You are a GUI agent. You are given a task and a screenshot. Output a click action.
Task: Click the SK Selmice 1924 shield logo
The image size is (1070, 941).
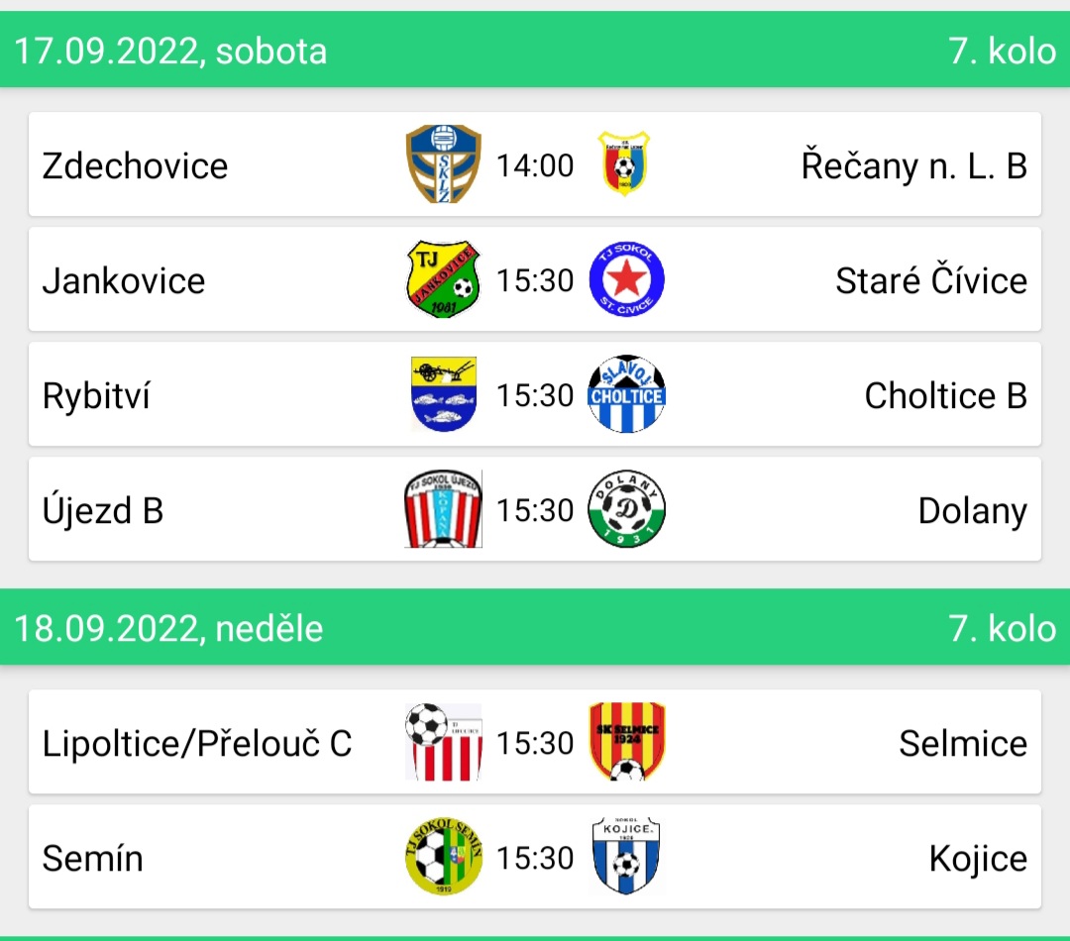coord(626,742)
